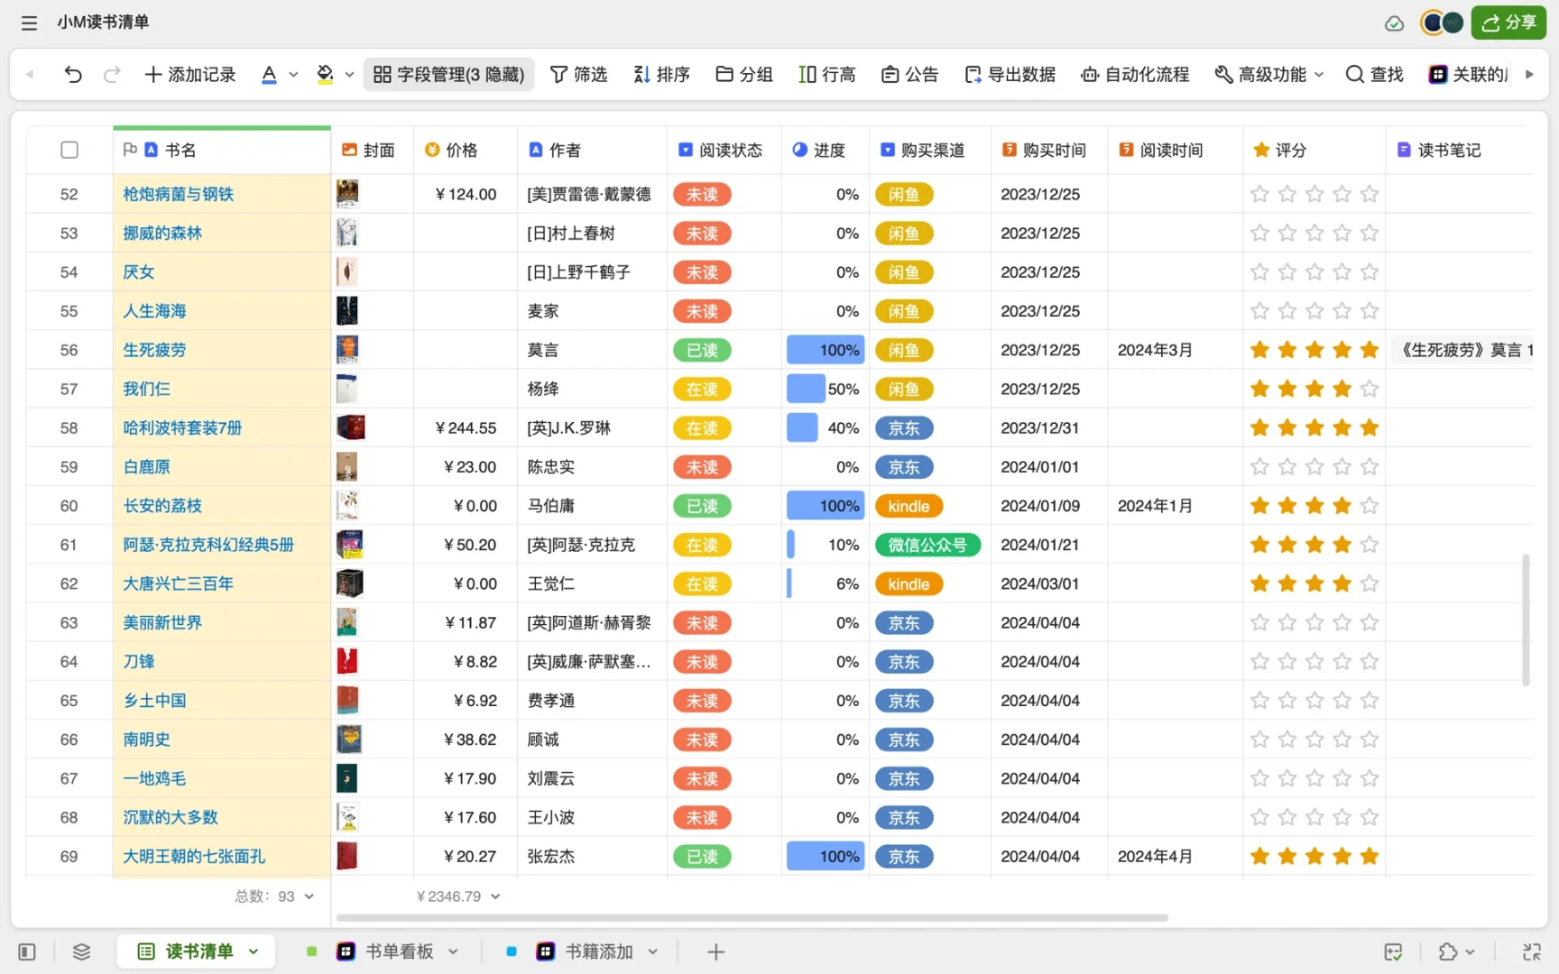This screenshot has width=1559, height=974.
Task: Give 我们仨 a fifth star rating
Action: click(x=1369, y=389)
